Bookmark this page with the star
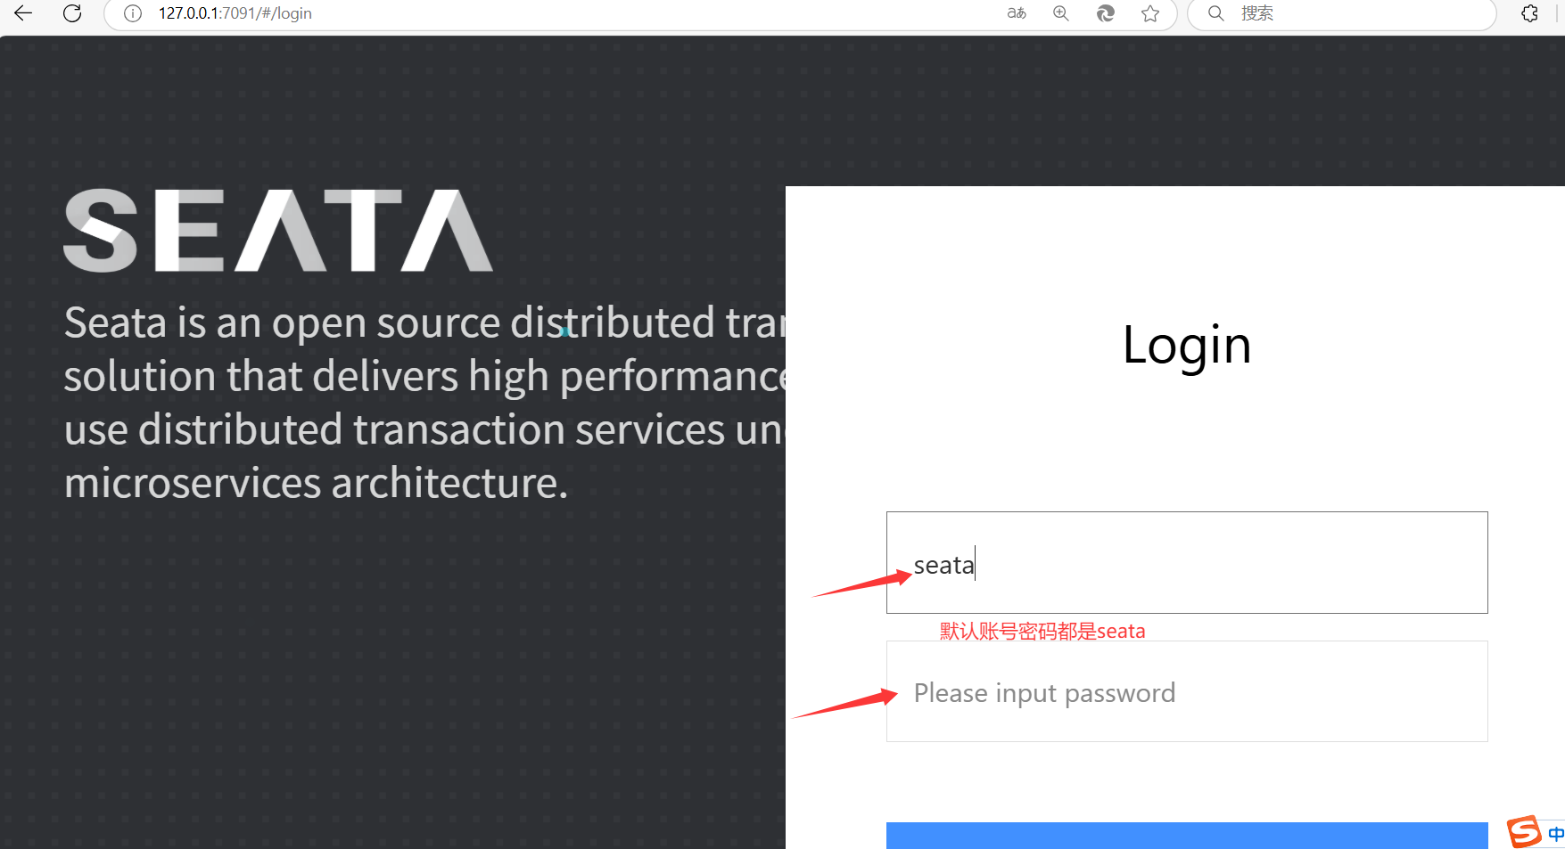This screenshot has width=1565, height=849. point(1150,13)
